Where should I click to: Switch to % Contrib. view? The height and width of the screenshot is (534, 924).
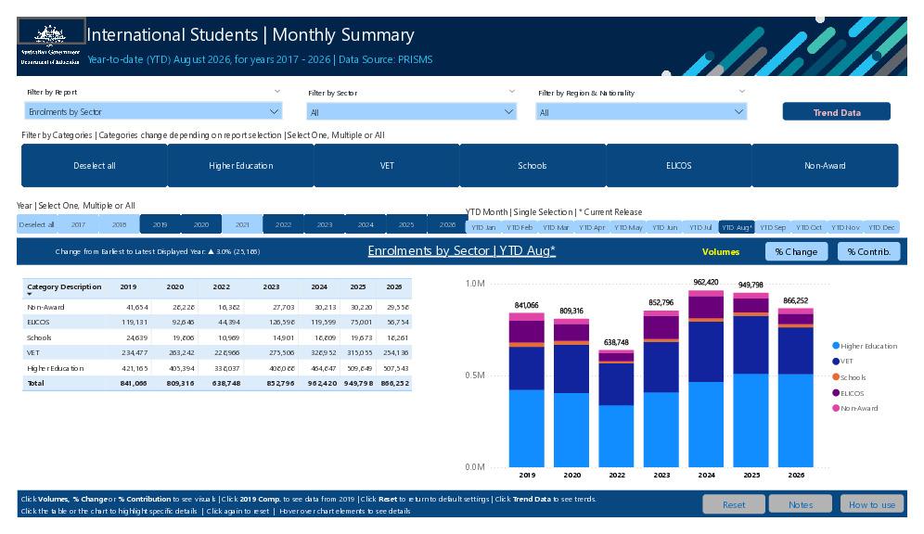pos(868,251)
